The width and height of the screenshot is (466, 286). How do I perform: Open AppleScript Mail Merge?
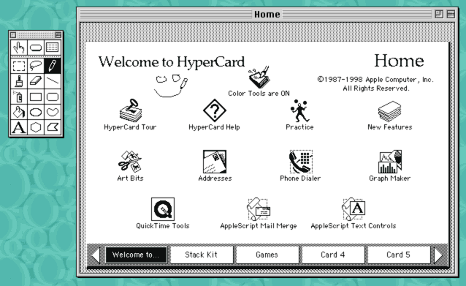click(x=259, y=214)
